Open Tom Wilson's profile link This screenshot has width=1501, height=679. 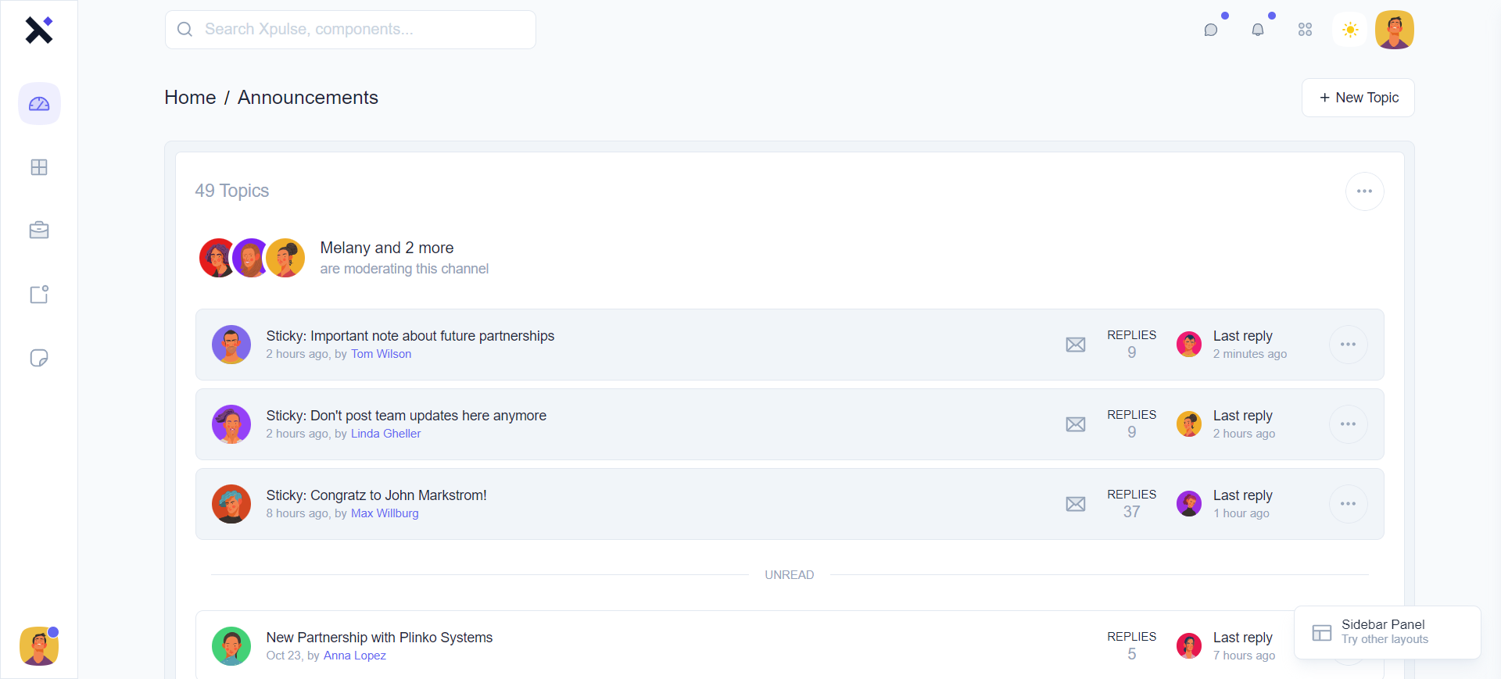[x=381, y=354]
